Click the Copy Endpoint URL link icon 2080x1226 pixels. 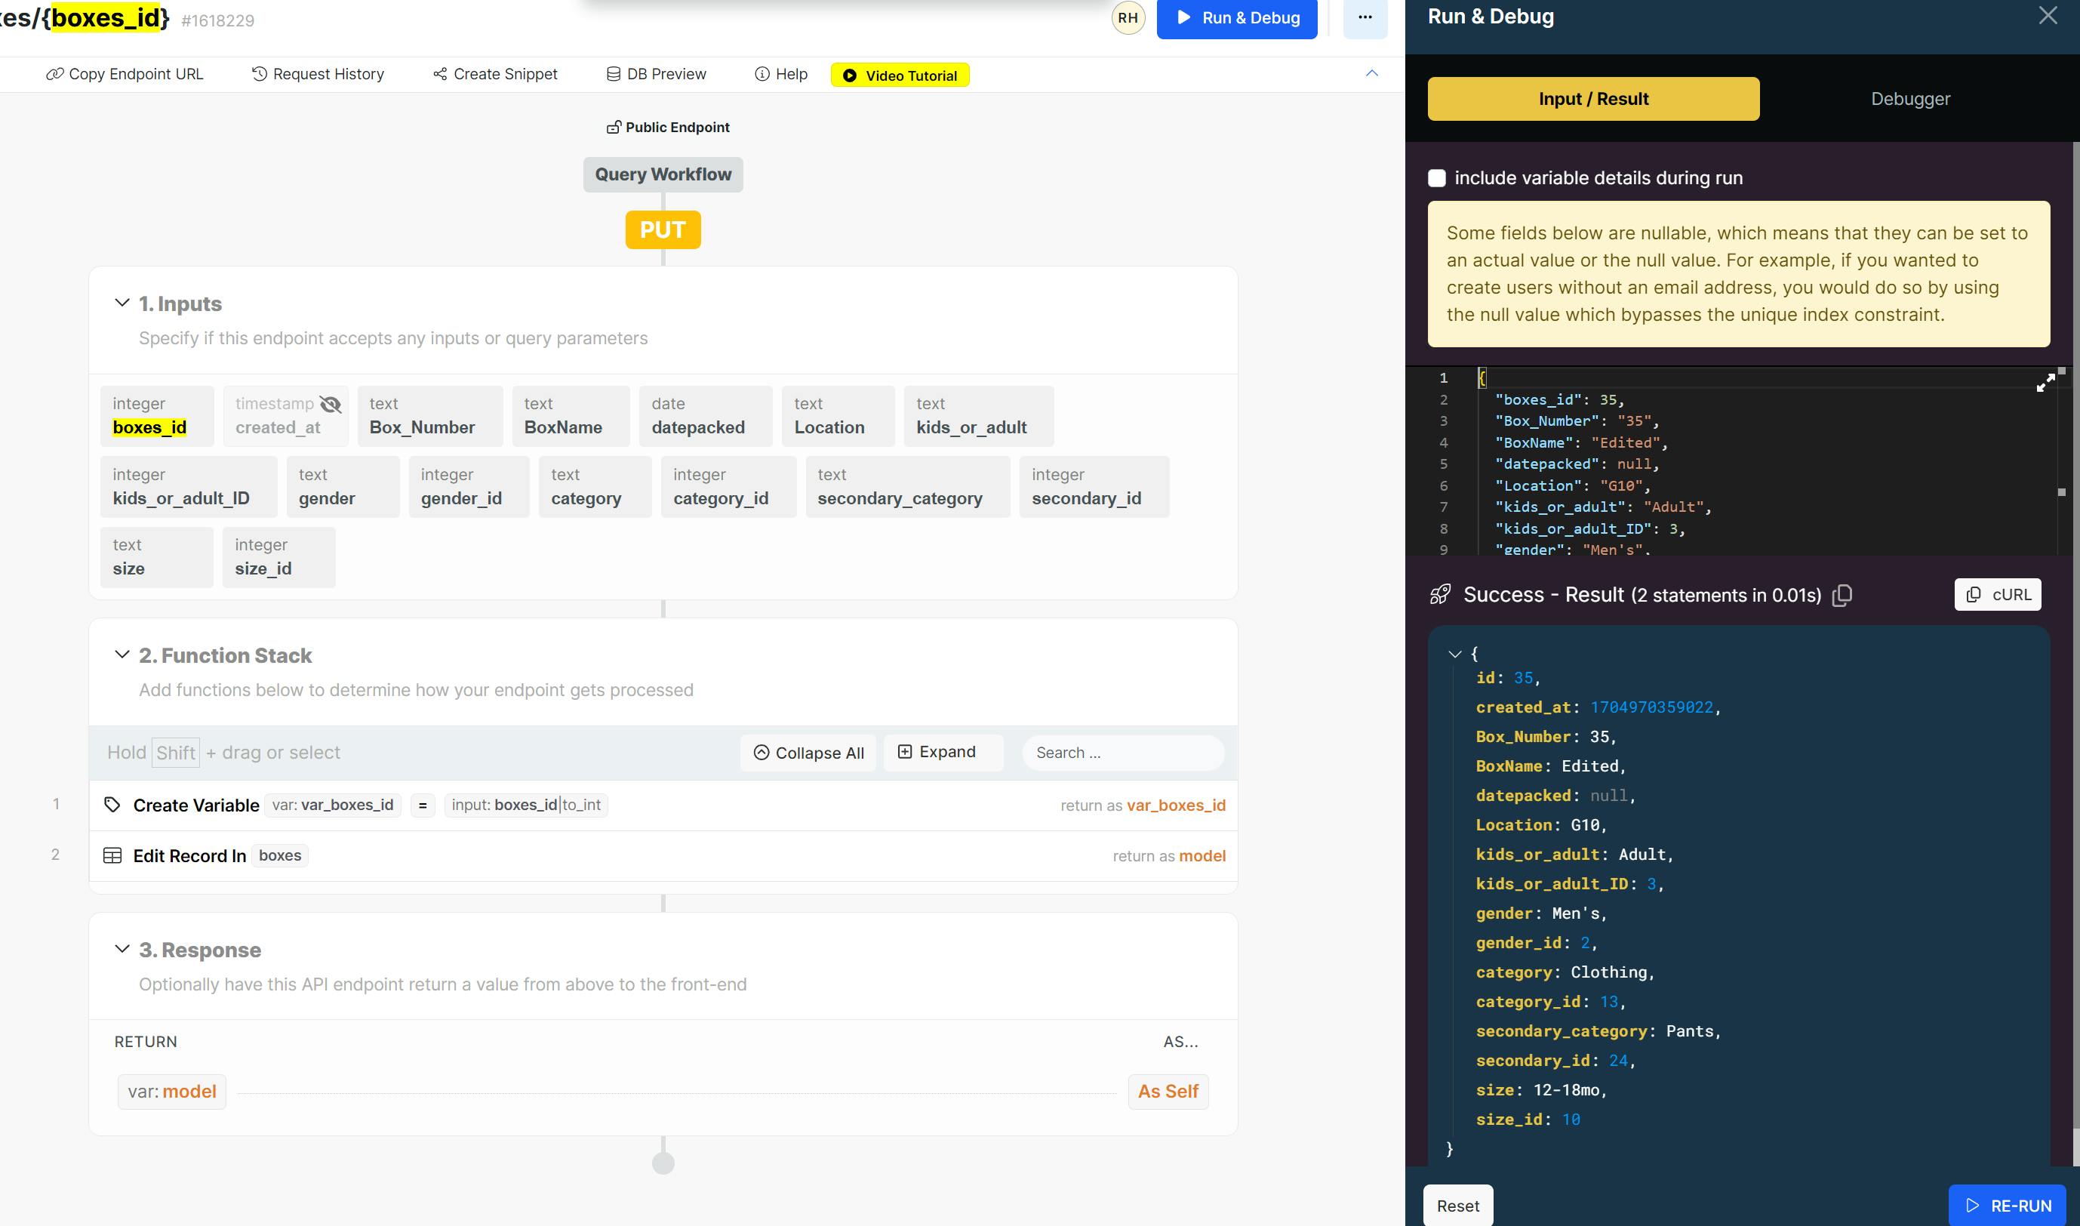54,74
